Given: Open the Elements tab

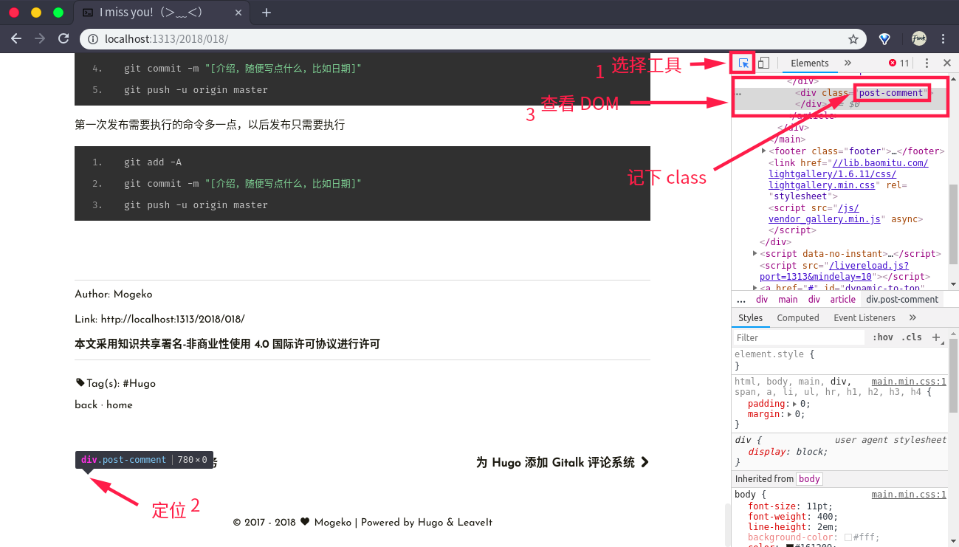Looking at the screenshot, I should click(x=810, y=63).
